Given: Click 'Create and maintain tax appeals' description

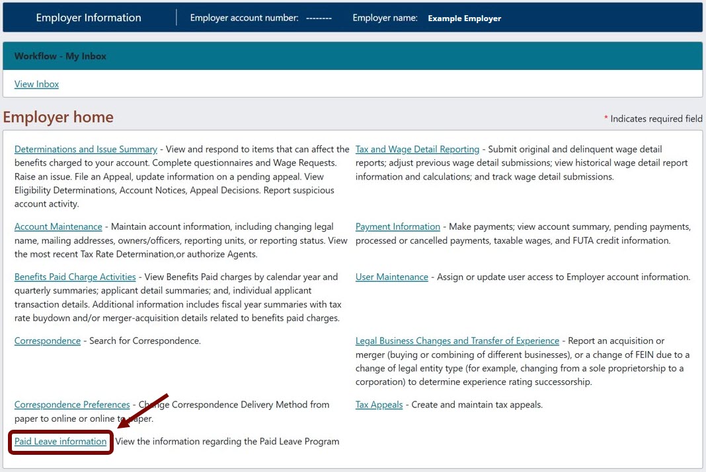Looking at the screenshot, I should click(x=477, y=405).
